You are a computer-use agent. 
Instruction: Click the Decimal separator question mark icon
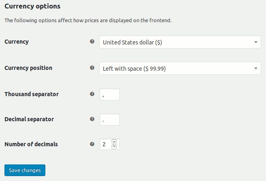pyautogui.click(x=92, y=119)
